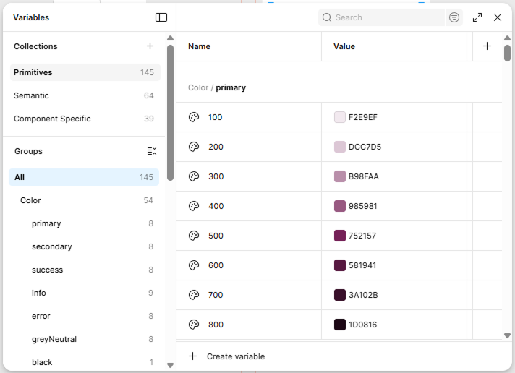The width and height of the screenshot is (515, 373).
Task: Close the Variables panel
Action: [498, 17]
